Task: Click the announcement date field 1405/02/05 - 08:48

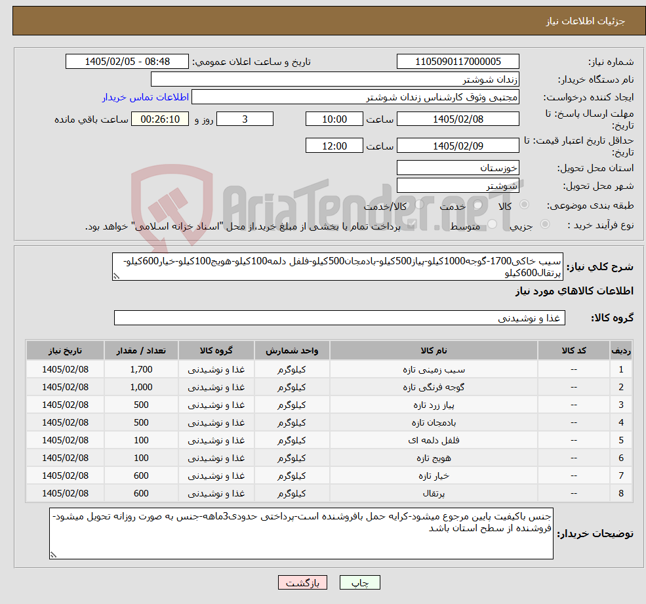Action: pyautogui.click(x=127, y=62)
